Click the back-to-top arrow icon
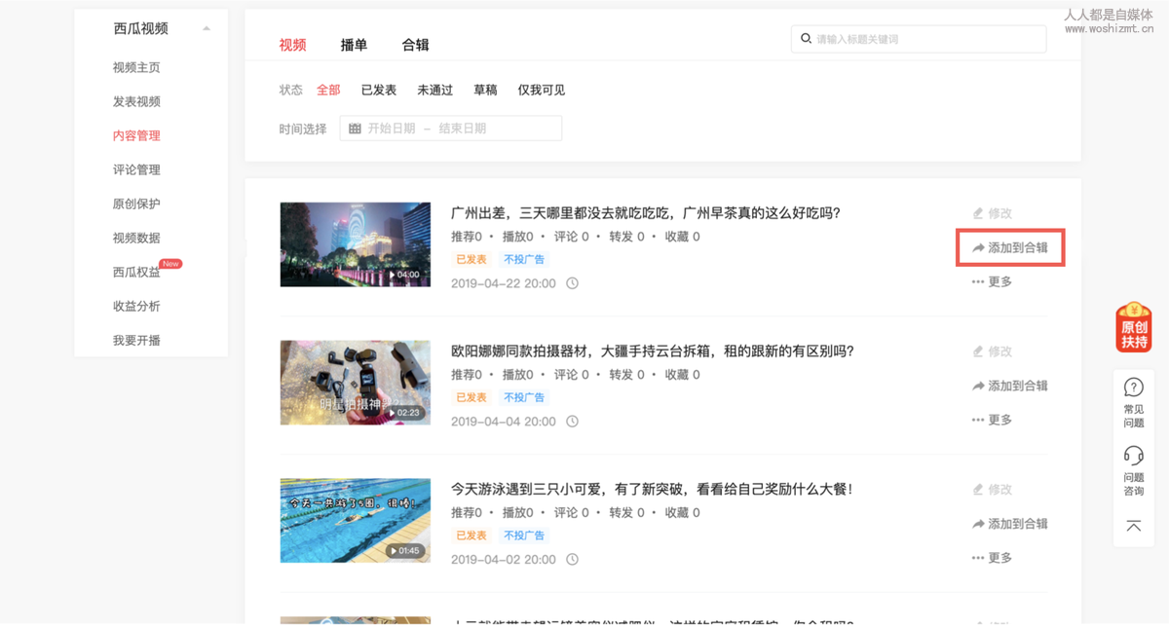 point(1134,526)
